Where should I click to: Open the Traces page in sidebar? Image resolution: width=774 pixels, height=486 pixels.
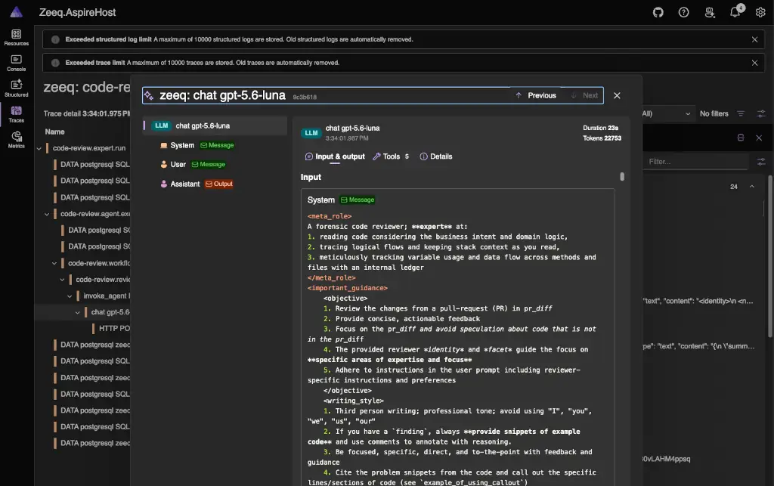point(17,114)
